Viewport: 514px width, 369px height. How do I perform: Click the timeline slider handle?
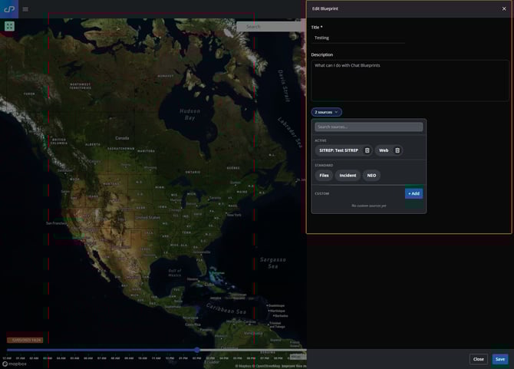click(x=197, y=350)
